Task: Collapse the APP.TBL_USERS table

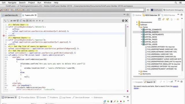Action: point(141,44)
